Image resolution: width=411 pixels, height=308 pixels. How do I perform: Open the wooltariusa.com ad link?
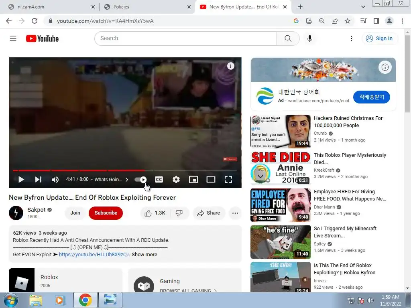click(318, 101)
